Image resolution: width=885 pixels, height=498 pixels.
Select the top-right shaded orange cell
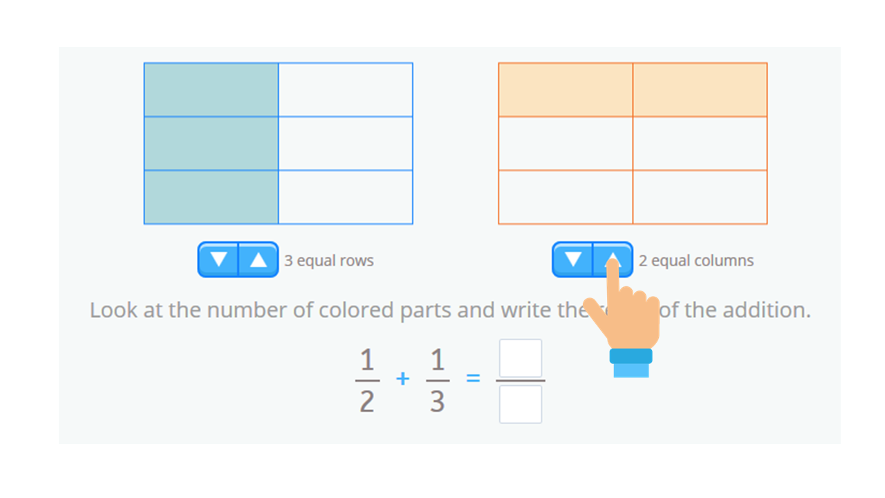pos(700,88)
